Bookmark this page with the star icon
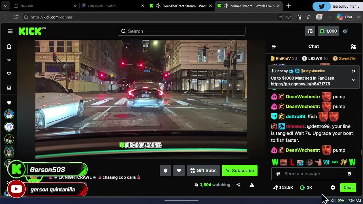Screen dimensions: 363x204 pos(288,17)
